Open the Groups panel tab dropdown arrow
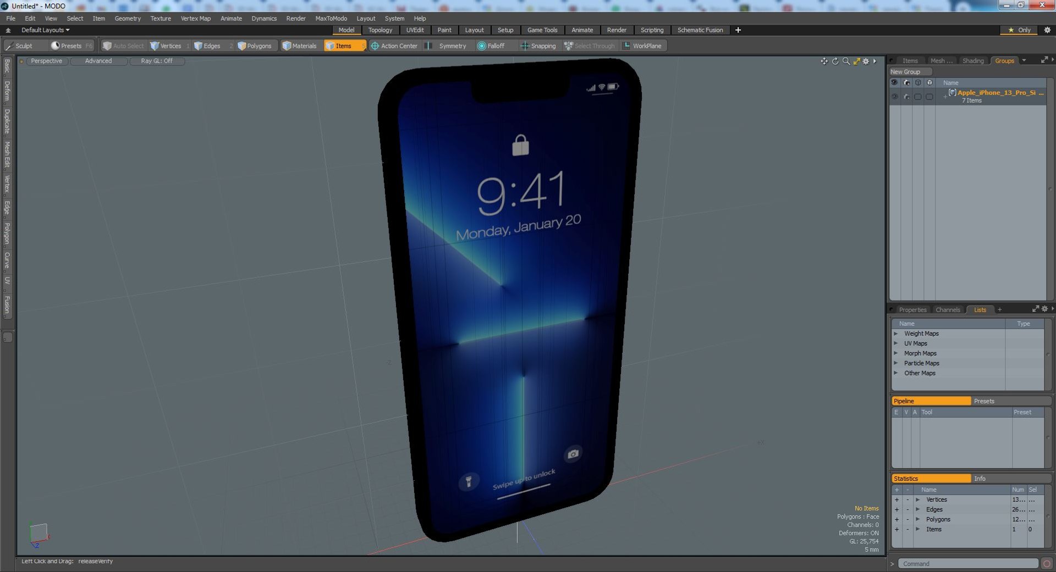The image size is (1056, 572). [x=1024, y=60]
